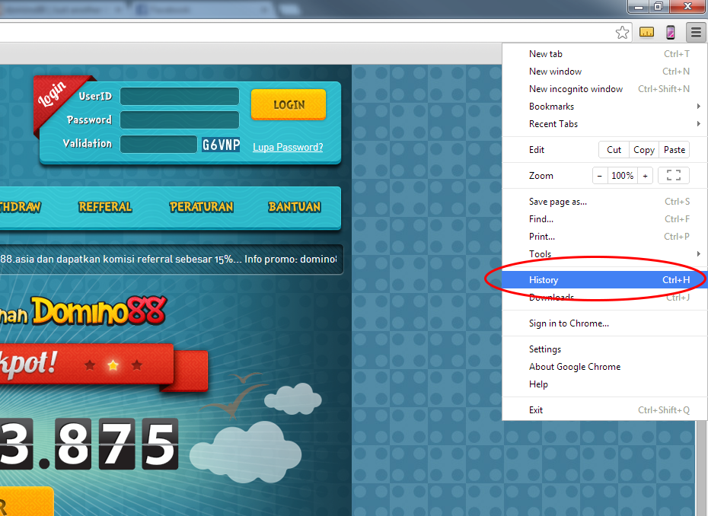
Task: Close the Chrome window
Action: pyautogui.click(x=687, y=6)
